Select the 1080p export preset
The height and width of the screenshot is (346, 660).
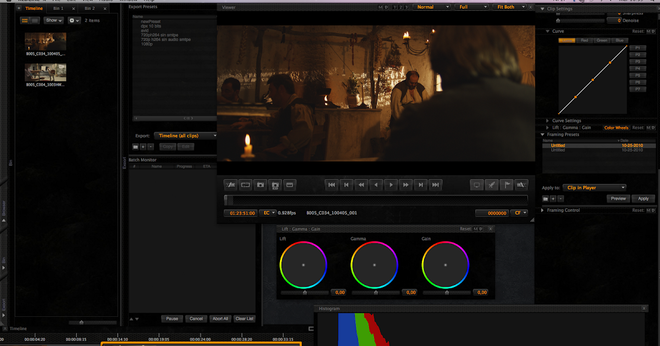(x=147, y=44)
